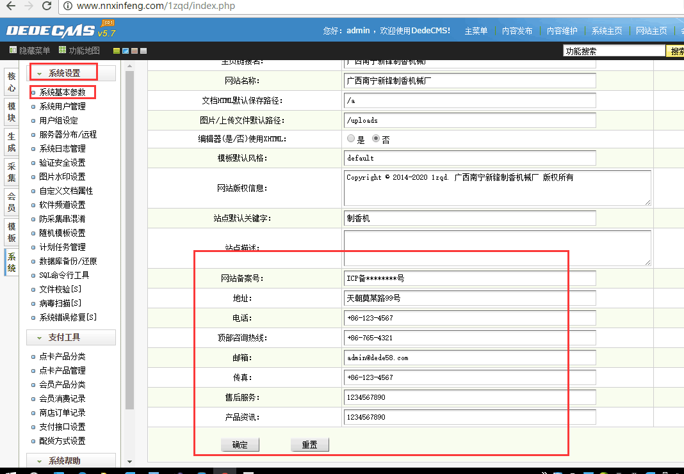
Task: Open 验证安全设置 in the sidebar
Action: (x=62, y=162)
